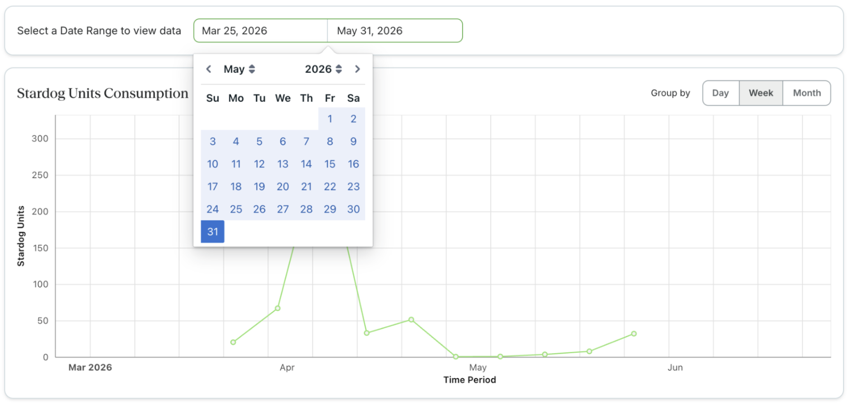Click the last data point on chart line
The image size is (851, 404).
click(x=634, y=334)
